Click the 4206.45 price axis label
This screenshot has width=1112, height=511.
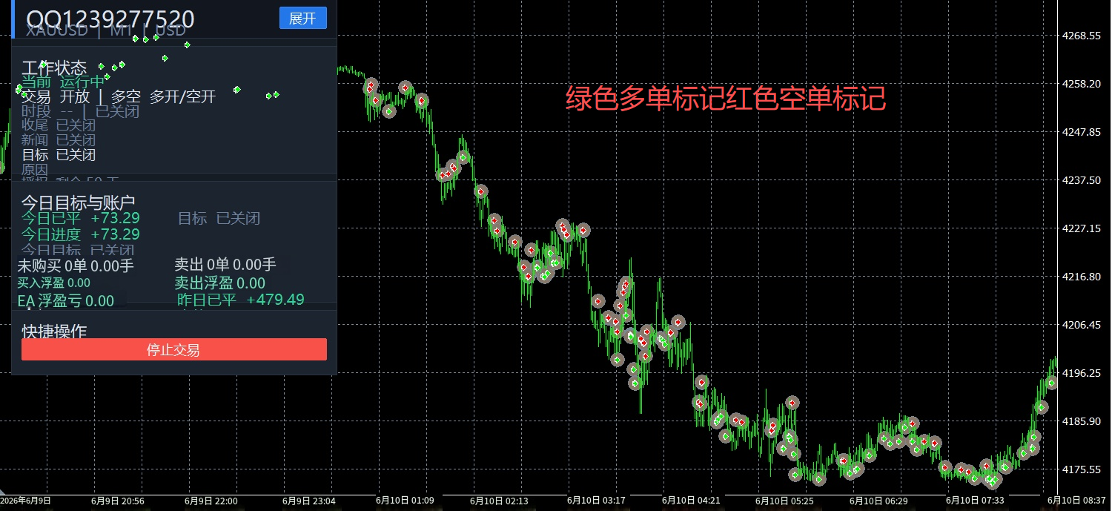[1083, 326]
